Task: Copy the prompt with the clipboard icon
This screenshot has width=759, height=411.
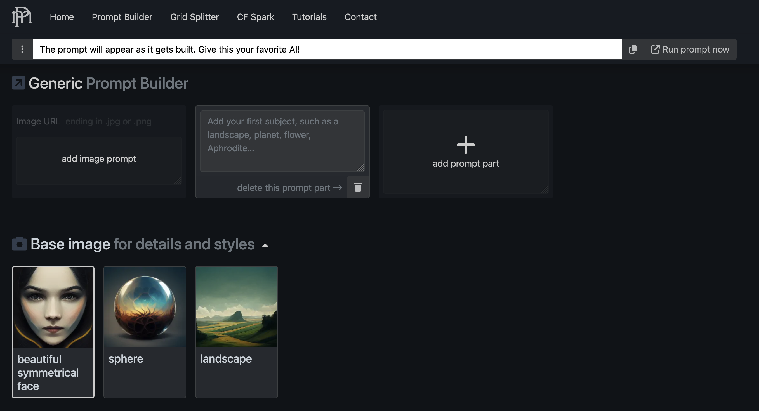Action: point(633,49)
